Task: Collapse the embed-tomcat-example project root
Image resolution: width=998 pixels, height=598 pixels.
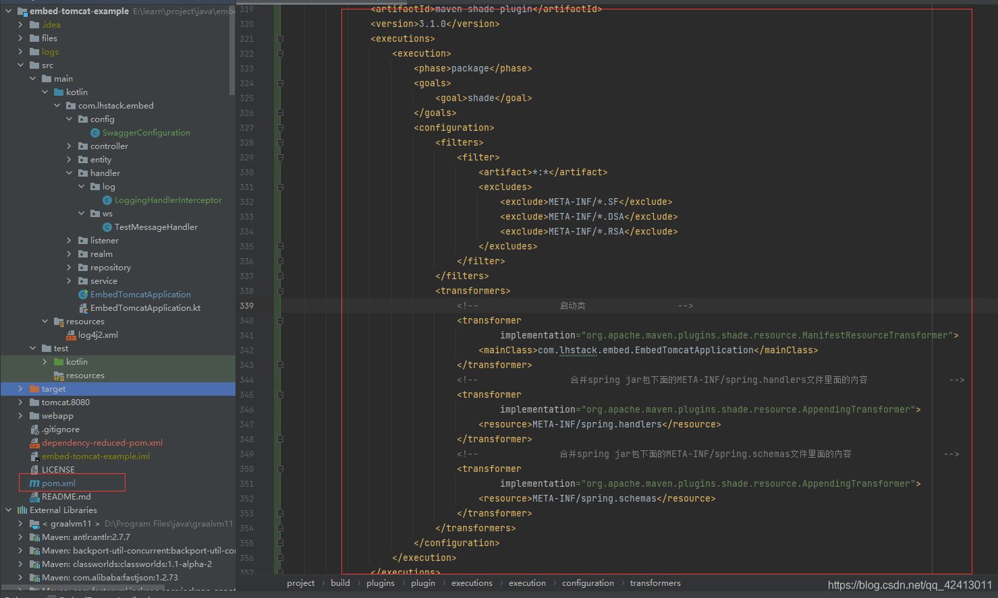Action: [x=8, y=11]
